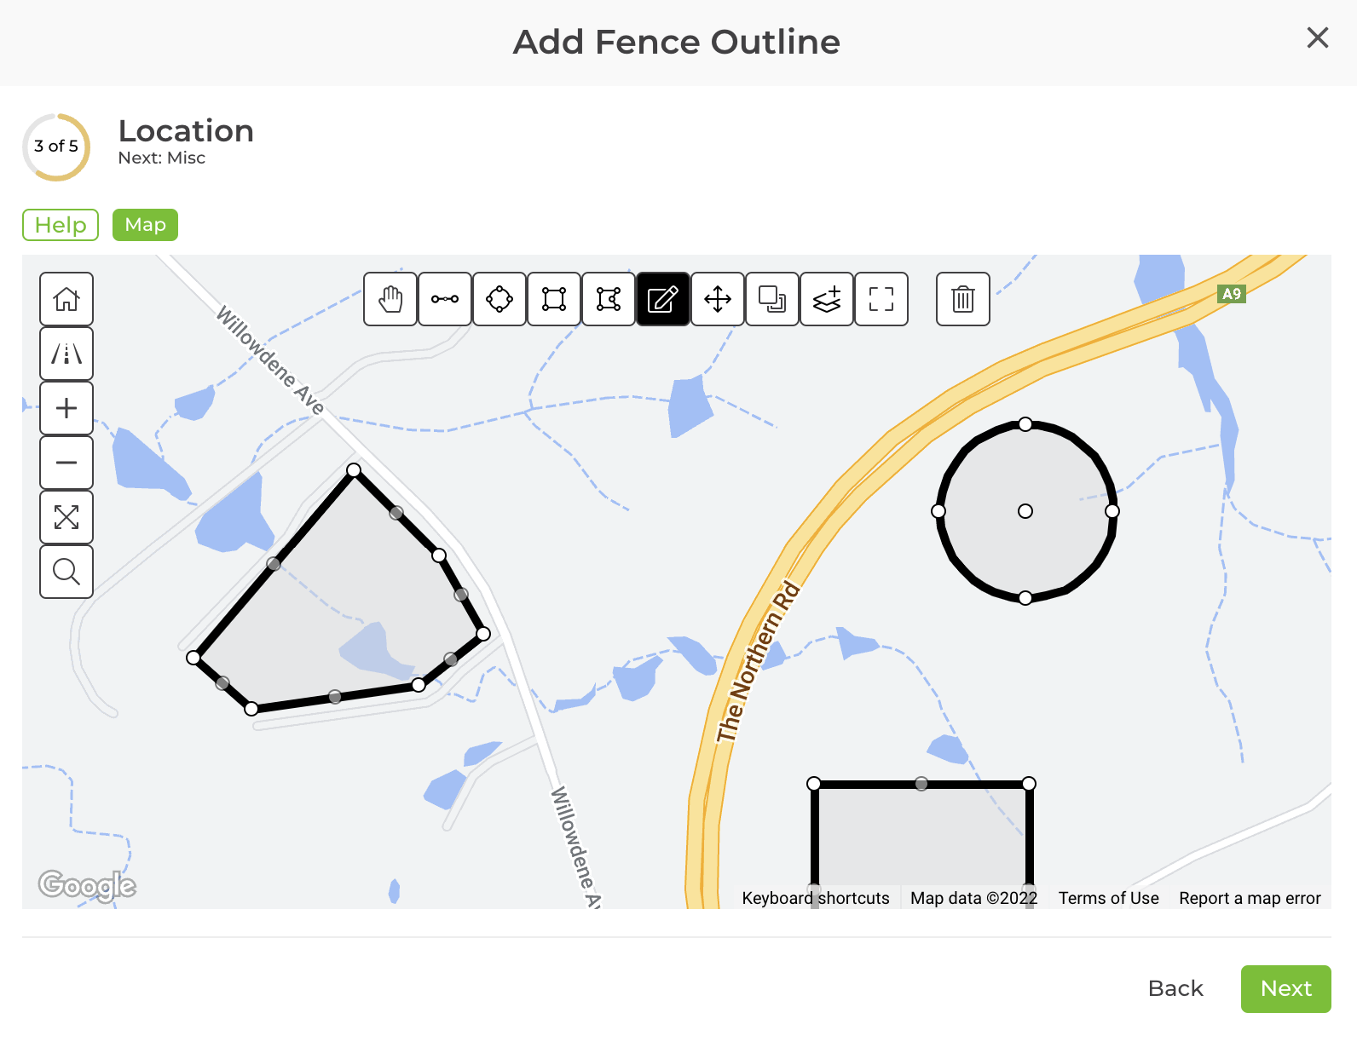
Task: Select the duplicate shape tool
Action: [x=771, y=300]
